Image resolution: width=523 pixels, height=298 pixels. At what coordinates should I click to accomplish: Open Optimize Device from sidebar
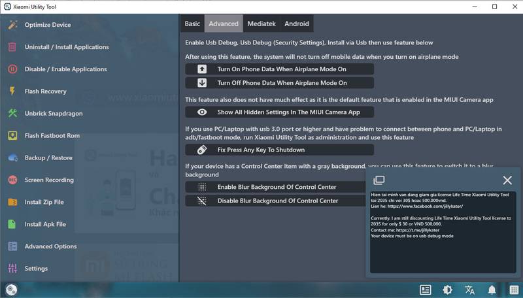48,25
